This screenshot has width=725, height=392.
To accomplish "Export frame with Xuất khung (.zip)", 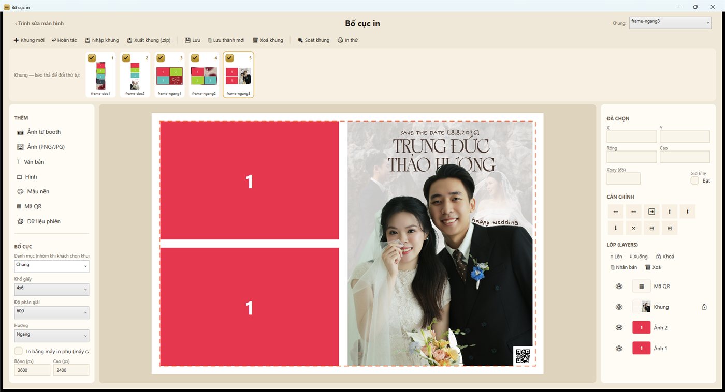I will (149, 40).
